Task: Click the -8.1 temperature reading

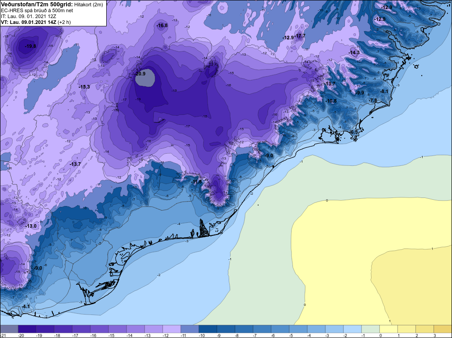Action: pos(384,91)
